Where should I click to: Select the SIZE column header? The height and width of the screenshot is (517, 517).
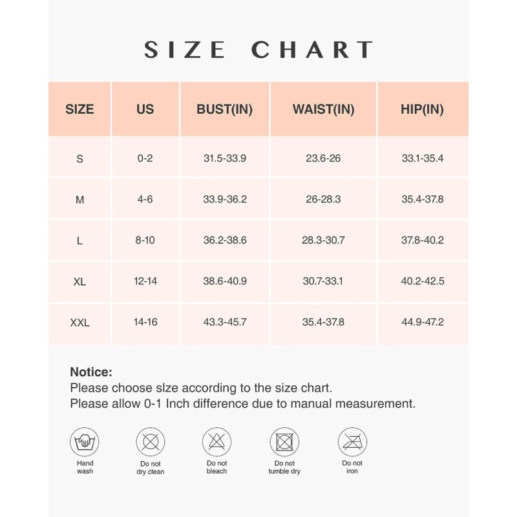(x=79, y=109)
